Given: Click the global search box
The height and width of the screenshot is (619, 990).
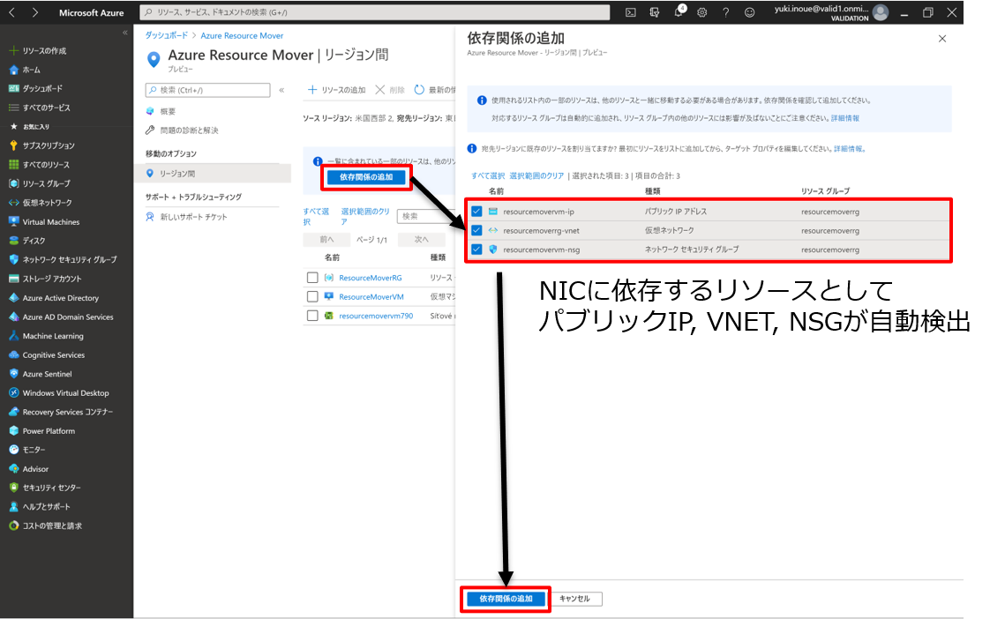Looking at the screenshot, I should pyautogui.click(x=374, y=12).
